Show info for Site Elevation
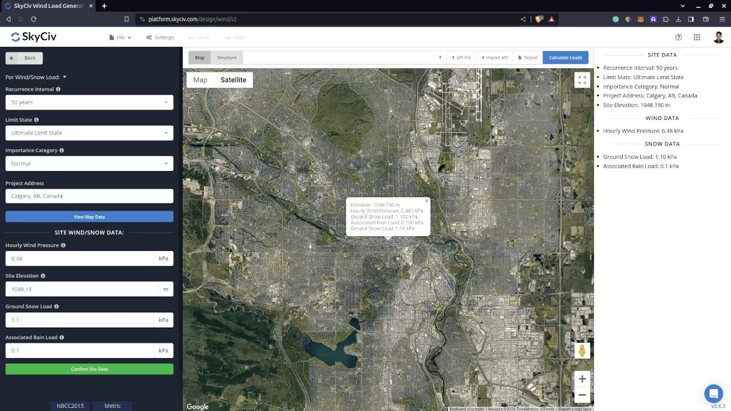The width and height of the screenshot is (731, 411). coord(43,276)
